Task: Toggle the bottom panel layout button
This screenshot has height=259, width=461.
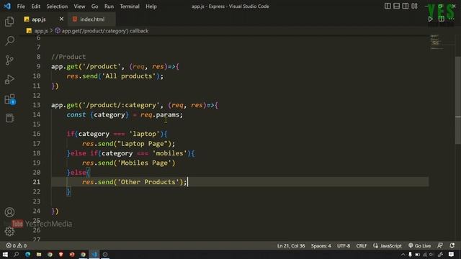Action: click(x=397, y=6)
